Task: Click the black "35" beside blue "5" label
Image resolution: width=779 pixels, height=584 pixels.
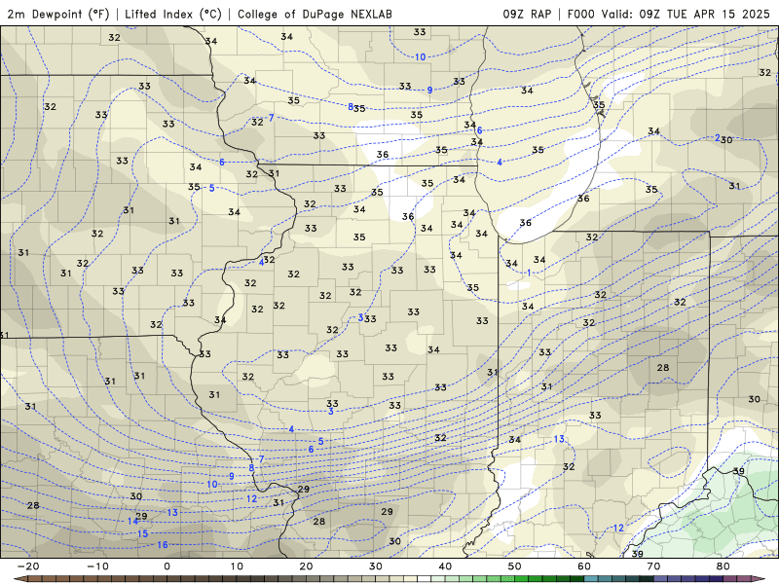Action: [x=194, y=187]
